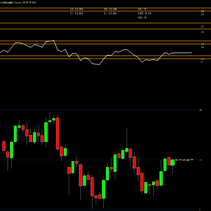
Task: Select the 'OC: 0' reading
Action: pos(142,9)
